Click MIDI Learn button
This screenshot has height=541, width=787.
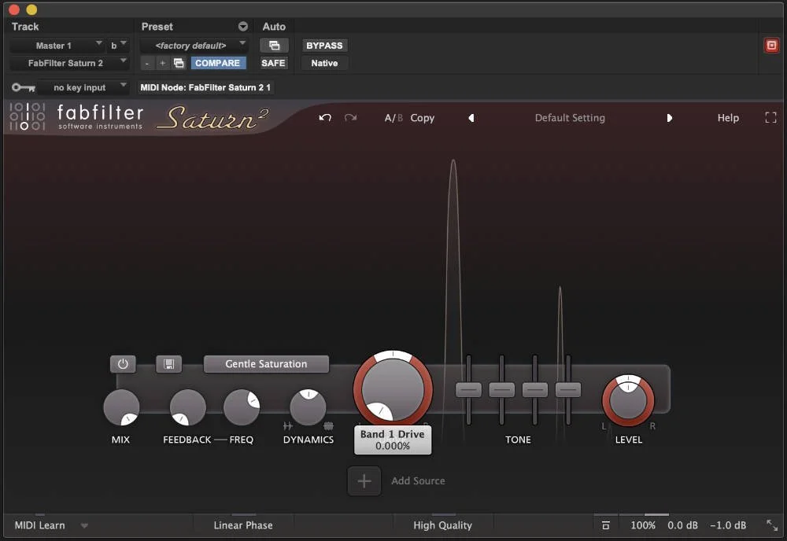[x=39, y=525]
